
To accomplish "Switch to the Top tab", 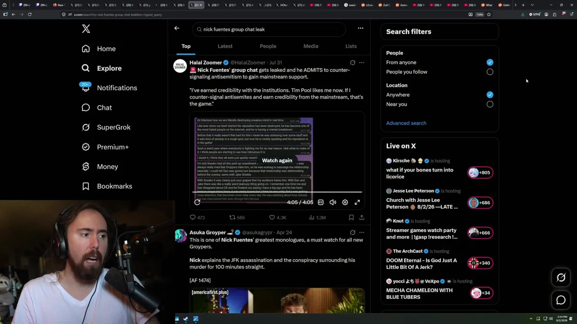I will [186, 46].
